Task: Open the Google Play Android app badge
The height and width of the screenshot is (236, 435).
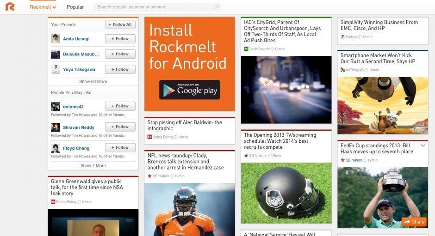Action: tap(189, 90)
